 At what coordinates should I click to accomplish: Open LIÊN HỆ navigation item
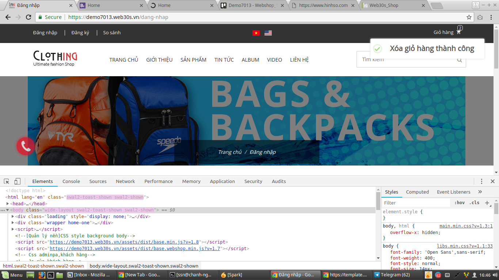pos(300,60)
